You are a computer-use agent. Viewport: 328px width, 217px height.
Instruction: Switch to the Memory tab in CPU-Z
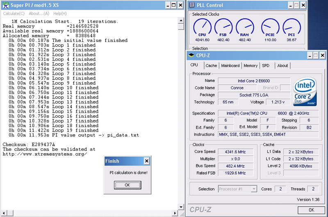point(251,66)
